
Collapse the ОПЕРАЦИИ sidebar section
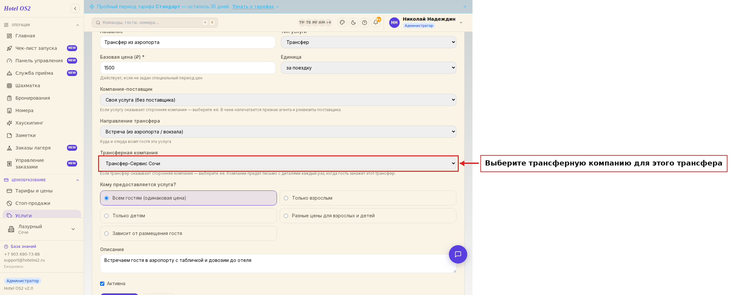click(x=77, y=25)
